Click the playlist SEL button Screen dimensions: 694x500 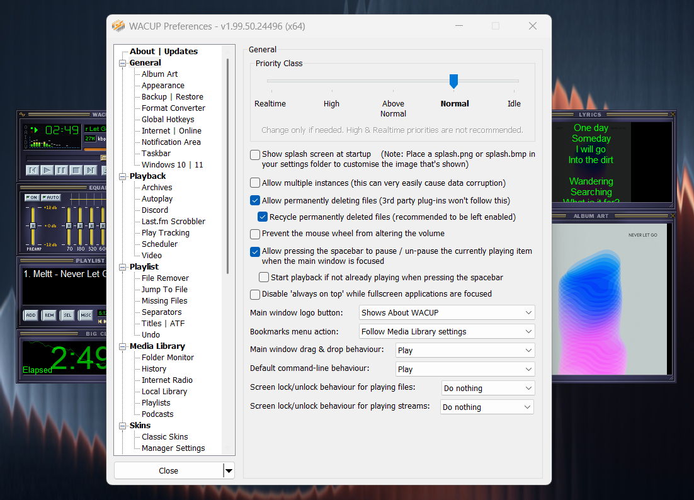point(67,315)
